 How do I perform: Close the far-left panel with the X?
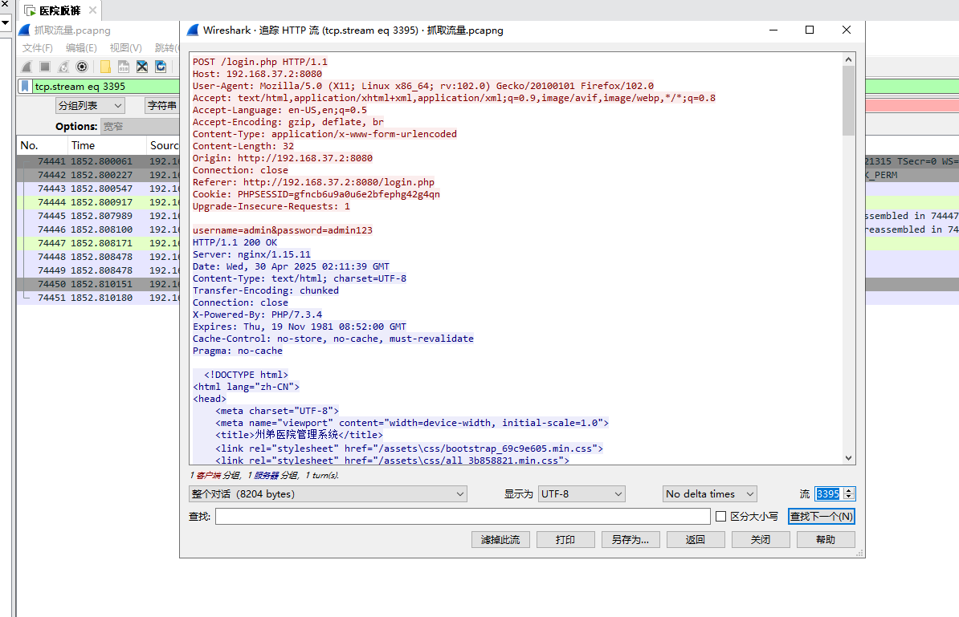coord(5,4)
